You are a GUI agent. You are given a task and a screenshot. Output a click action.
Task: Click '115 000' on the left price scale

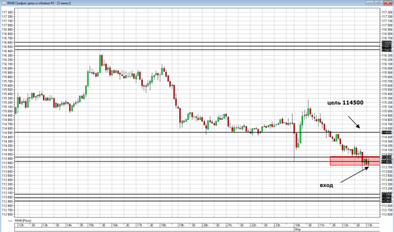[7, 111]
